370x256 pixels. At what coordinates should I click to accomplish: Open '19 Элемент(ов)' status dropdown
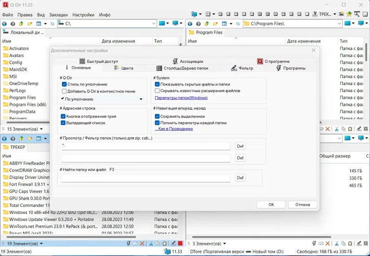coord(41,244)
